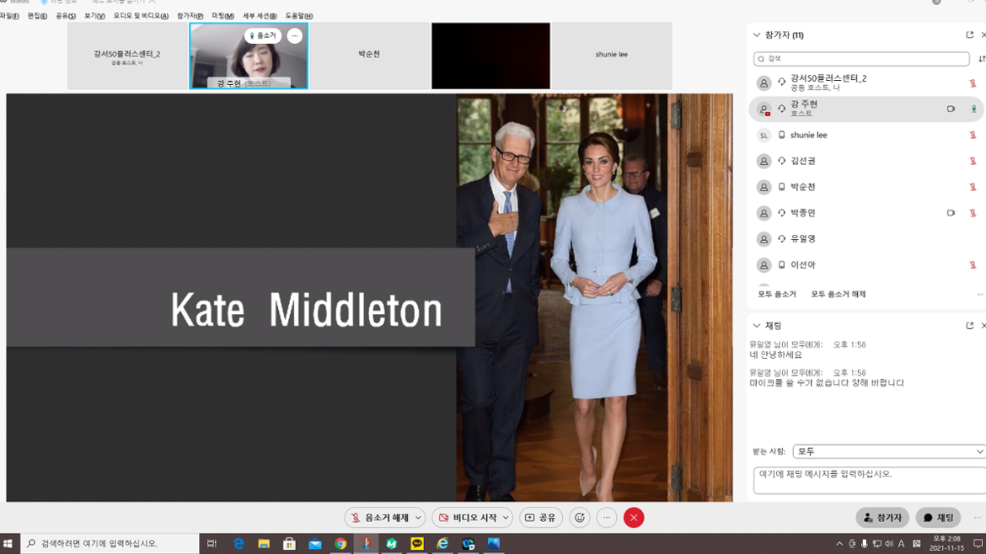The image size is (986, 554).
Task: Open the 도움말 menu
Action: pos(298,16)
